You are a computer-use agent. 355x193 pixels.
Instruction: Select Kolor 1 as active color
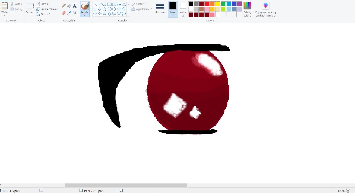pos(173,9)
